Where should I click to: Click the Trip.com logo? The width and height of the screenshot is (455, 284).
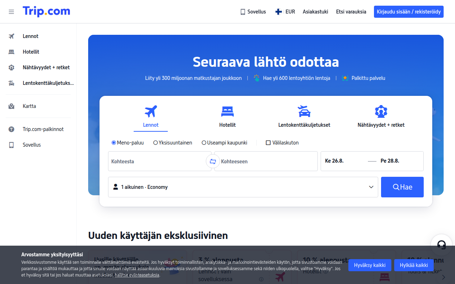pyautogui.click(x=46, y=11)
